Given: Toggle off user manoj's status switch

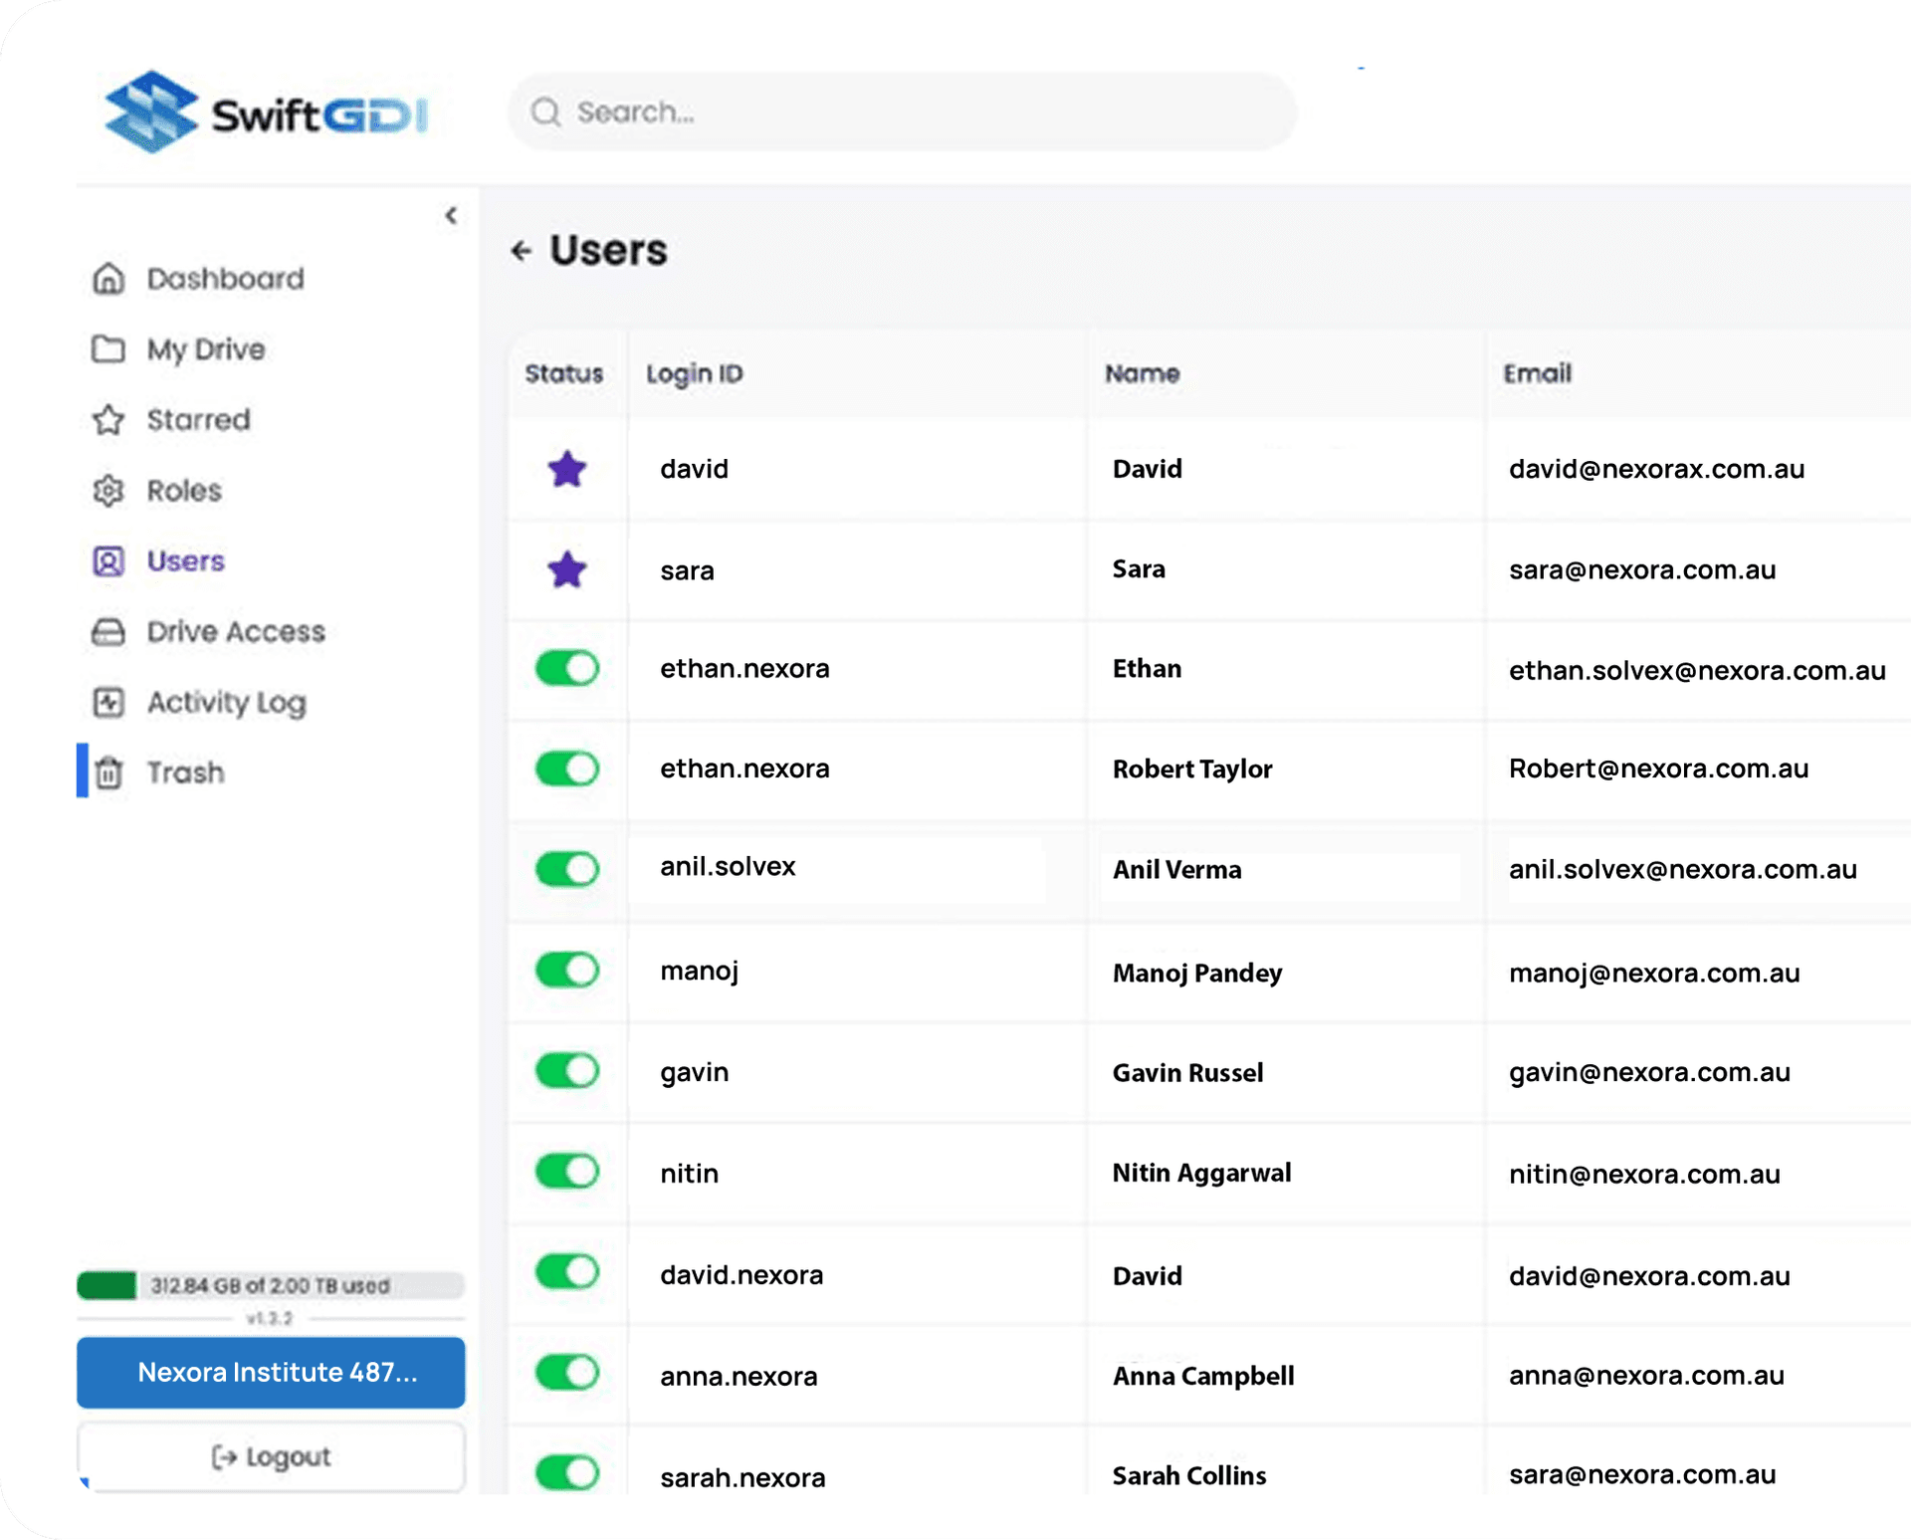Looking at the screenshot, I should point(567,970).
